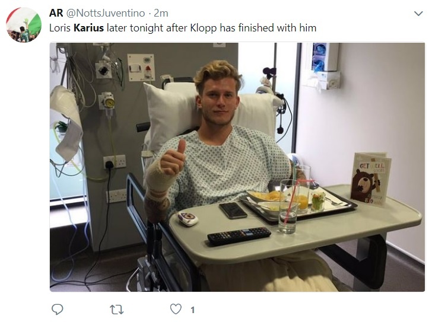Open the 2m timestamp permalink
The image size is (432, 322).
tap(161, 13)
